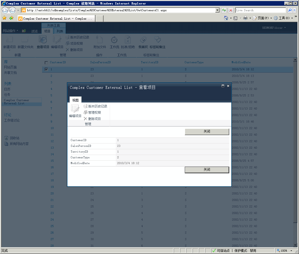Toggle the select-all checkbox in the list header
Viewport: 299px width, 254px height.
tap(46, 62)
